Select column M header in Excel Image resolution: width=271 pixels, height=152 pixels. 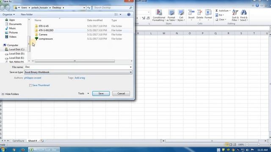click(164, 33)
